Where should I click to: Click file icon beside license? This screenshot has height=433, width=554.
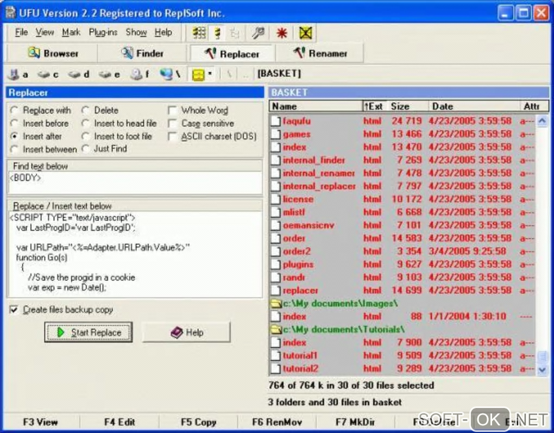275,199
